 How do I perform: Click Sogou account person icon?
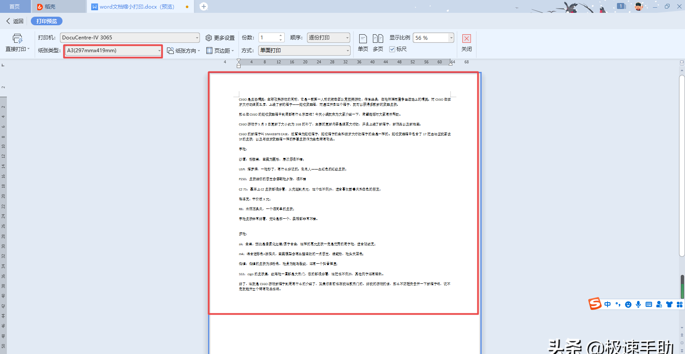click(x=659, y=304)
